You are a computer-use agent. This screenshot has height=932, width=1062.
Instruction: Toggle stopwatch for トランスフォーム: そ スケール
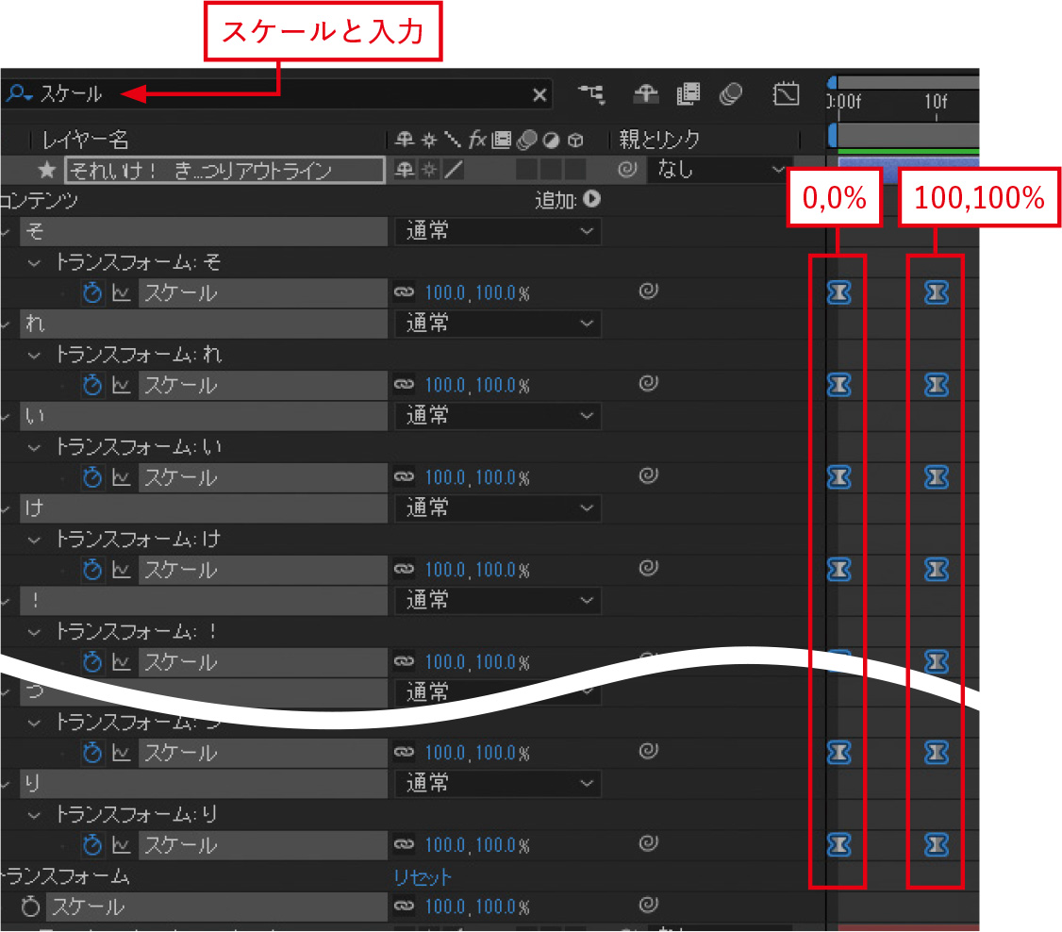92,293
